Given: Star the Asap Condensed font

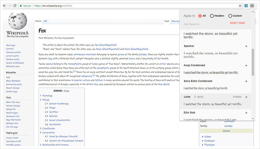Looking at the screenshot, I should 246,65.
